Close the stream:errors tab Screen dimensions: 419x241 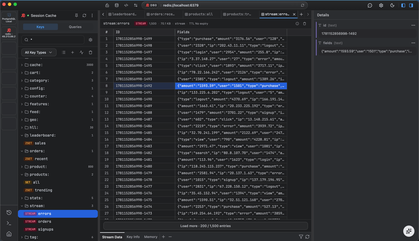[294, 14]
